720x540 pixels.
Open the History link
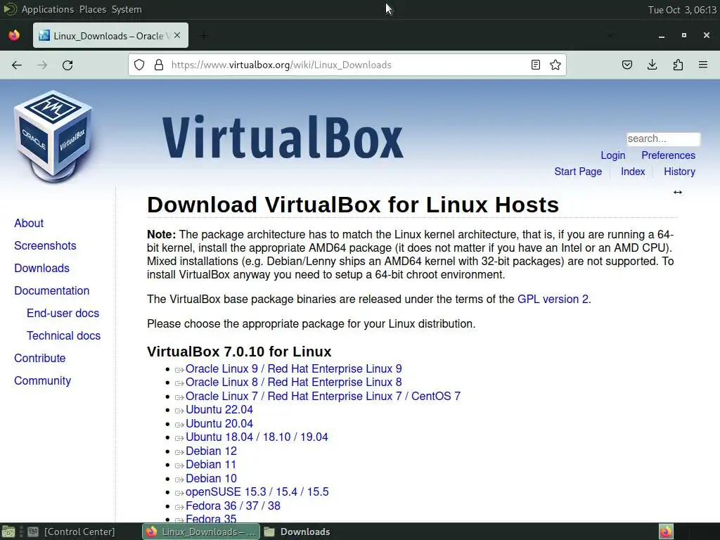coord(679,172)
